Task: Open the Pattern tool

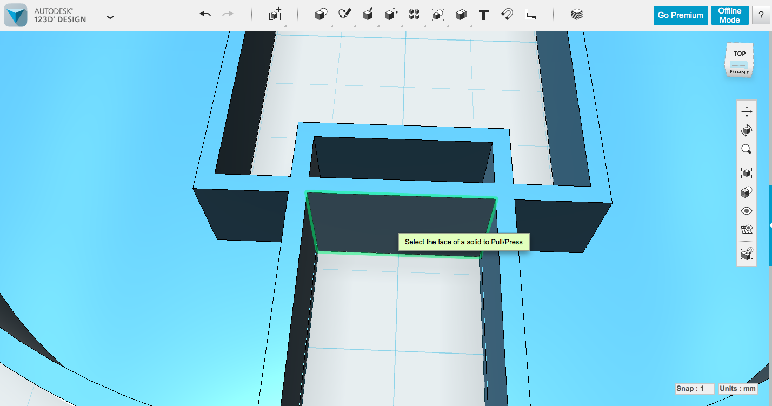Action: coord(414,15)
